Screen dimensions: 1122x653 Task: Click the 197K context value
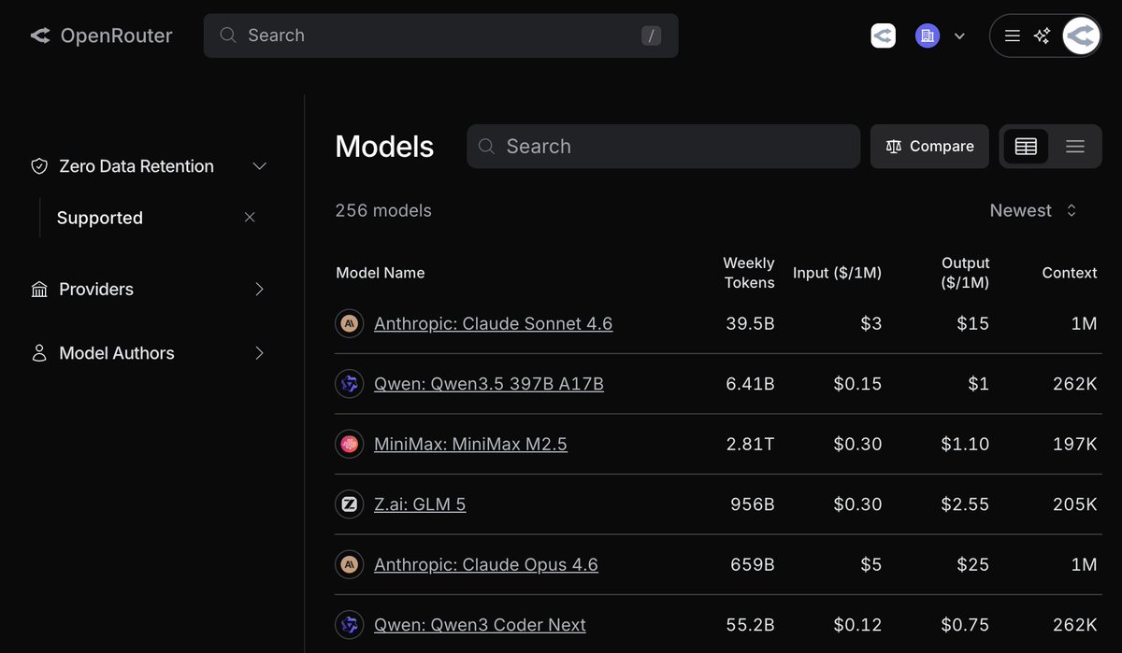pos(1074,445)
